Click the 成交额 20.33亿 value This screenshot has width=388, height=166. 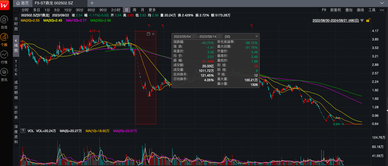click(208, 66)
